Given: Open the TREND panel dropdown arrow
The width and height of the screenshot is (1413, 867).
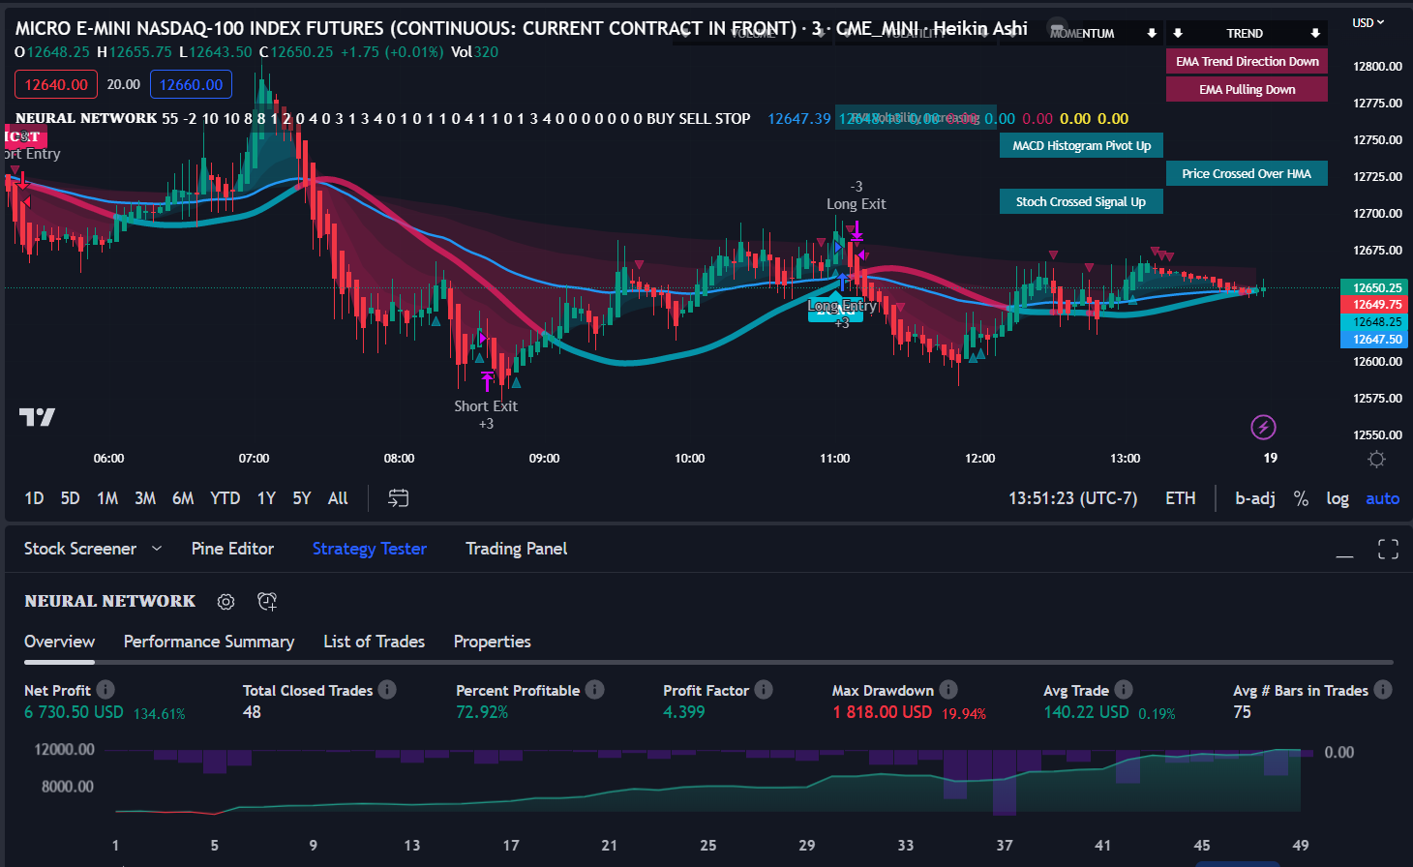Looking at the screenshot, I should pos(1314,32).
